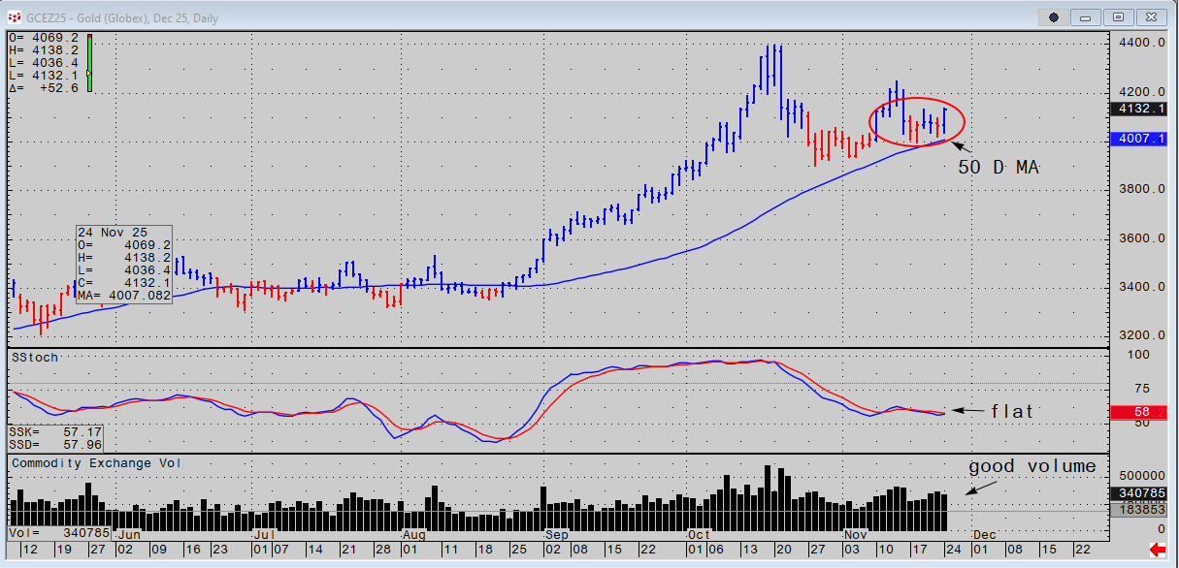This screenshot has height=568, width=1179.
Task: Click the green daily range bar indicator
Action: [x=89, y=64]
